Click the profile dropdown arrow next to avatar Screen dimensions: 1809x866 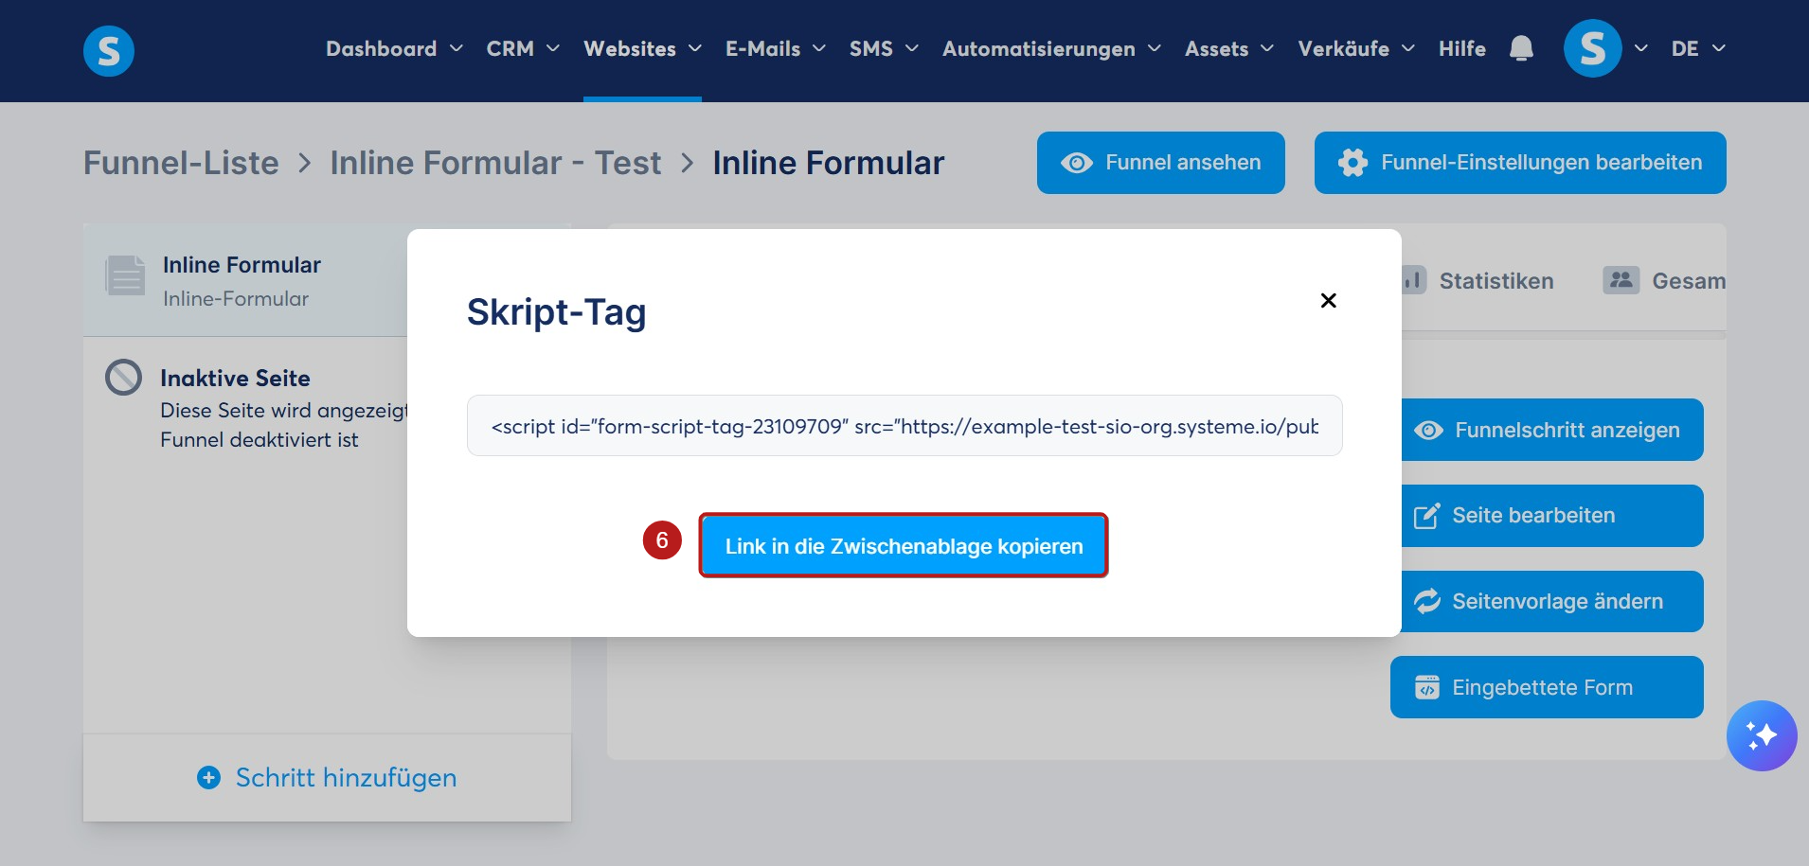point(1641,48)
